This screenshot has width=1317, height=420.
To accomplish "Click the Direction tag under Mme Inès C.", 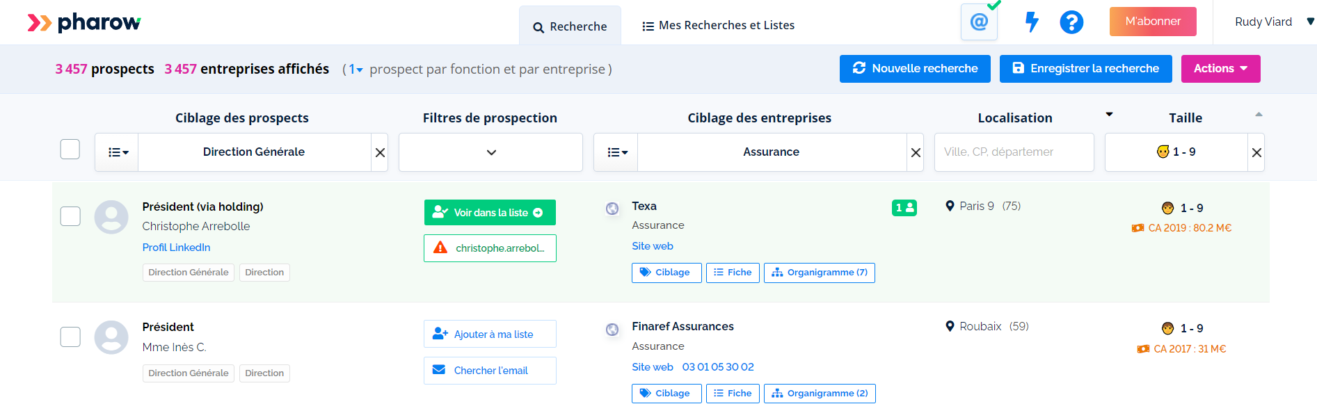I will tap(264, 373).
